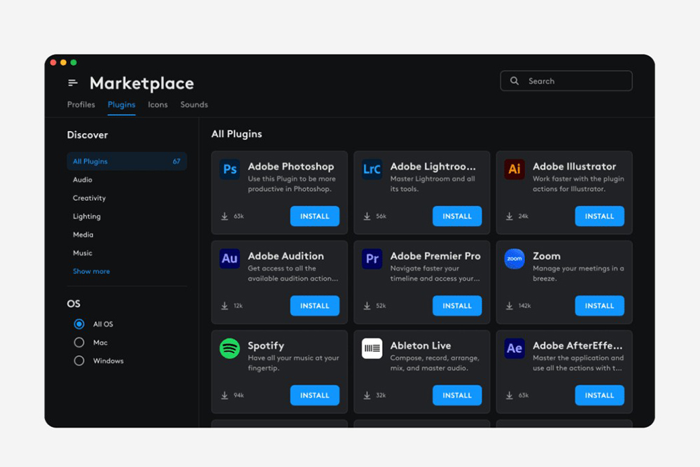The image size is (700, 467).
Task: Install the Adobe AfterEffects plugin
Action: (x=600, y=395)
